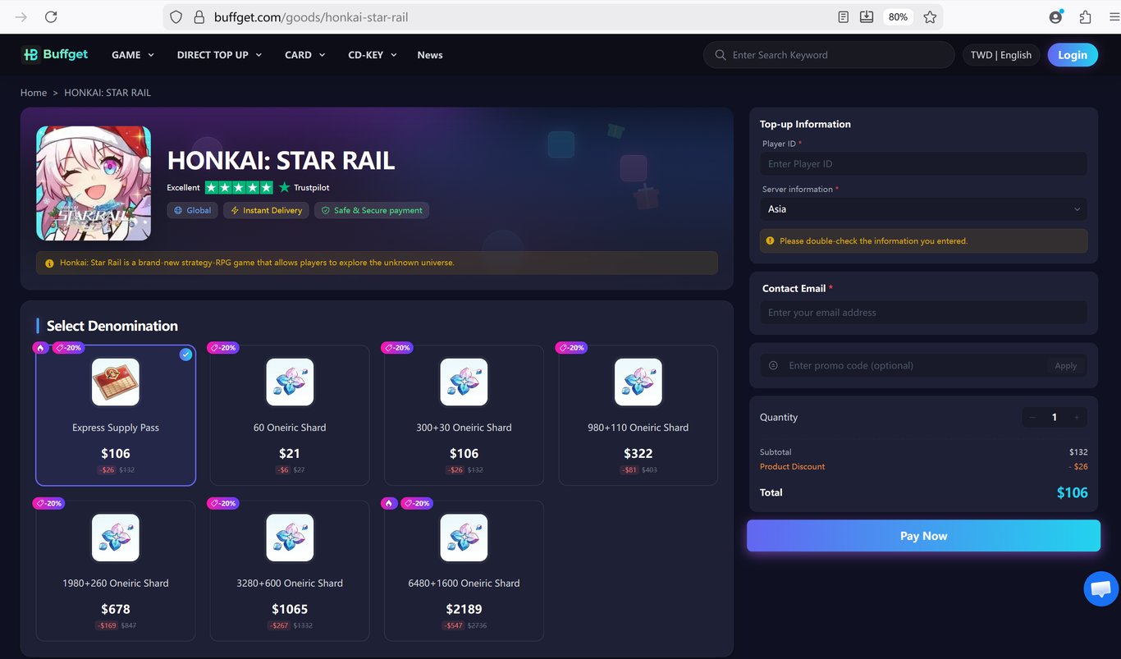Image resolution: width=1121 pixels, height=659 pixels.
Task: Go to the Home breadcrumb link
Action: 34,93
